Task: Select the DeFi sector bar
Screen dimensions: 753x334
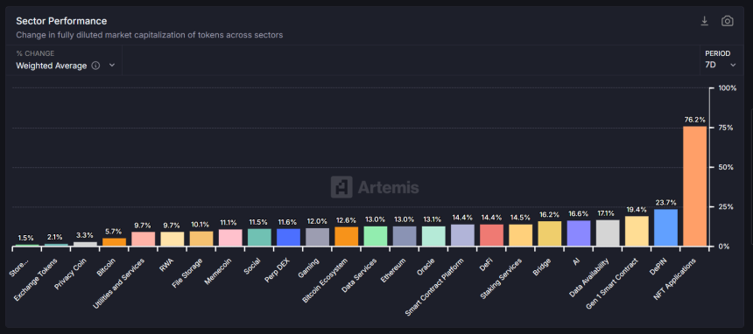Action: click(x=492, y=235)
